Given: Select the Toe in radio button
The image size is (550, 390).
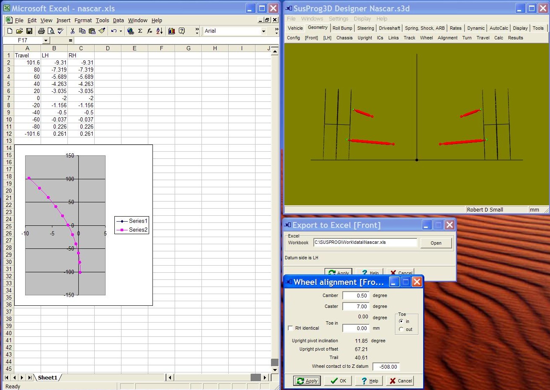Looking at the screenshot, I should 401,321.
